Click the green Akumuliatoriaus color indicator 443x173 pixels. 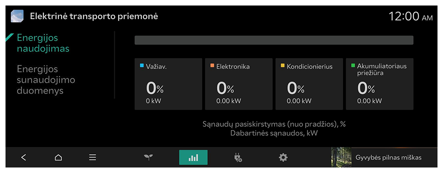(353, 65)
